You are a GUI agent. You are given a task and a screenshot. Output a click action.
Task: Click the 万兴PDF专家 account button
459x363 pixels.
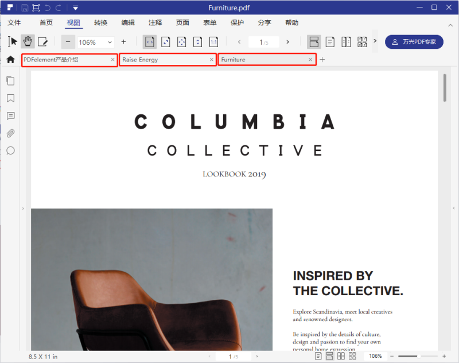(414, 42)
